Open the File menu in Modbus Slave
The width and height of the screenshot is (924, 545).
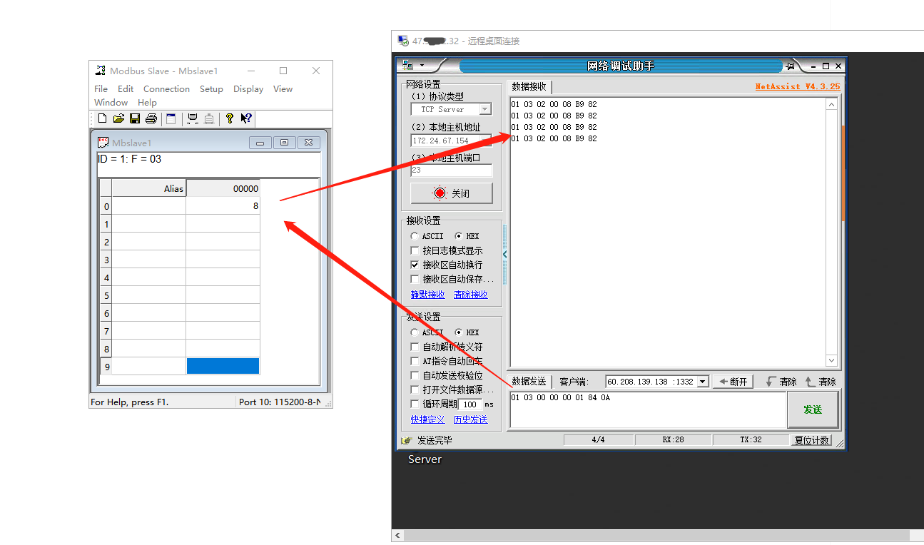[x=101, y=89]
